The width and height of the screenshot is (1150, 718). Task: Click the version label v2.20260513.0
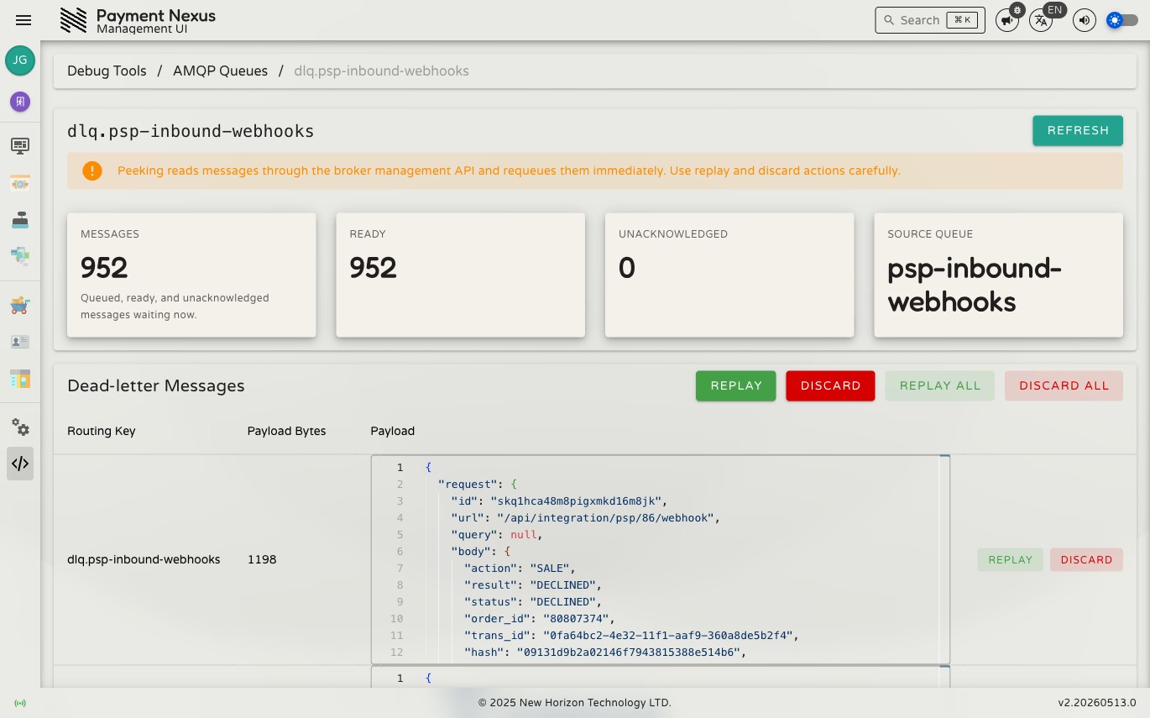tap(1097, 703)
